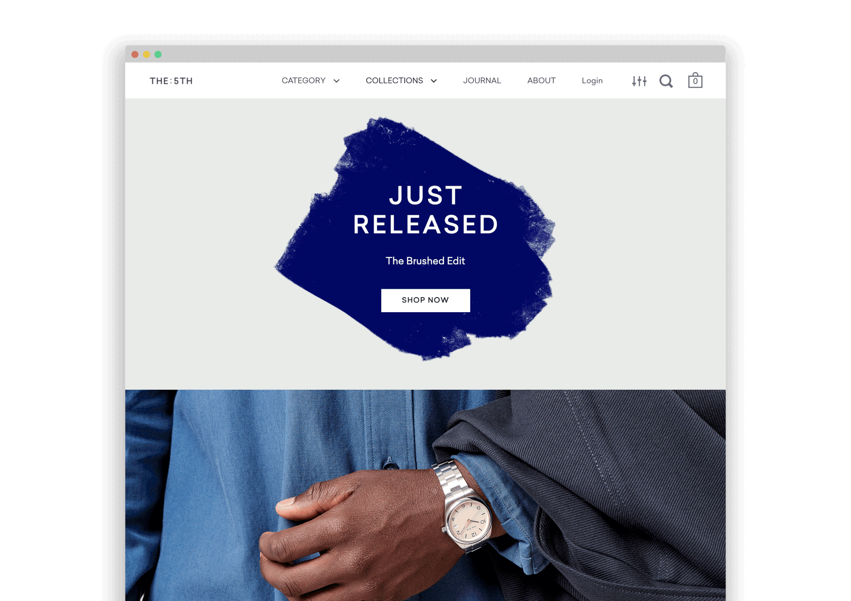The image size is (851, 601).
Task: Open the filter sliders icon
Action: (639, 81)
